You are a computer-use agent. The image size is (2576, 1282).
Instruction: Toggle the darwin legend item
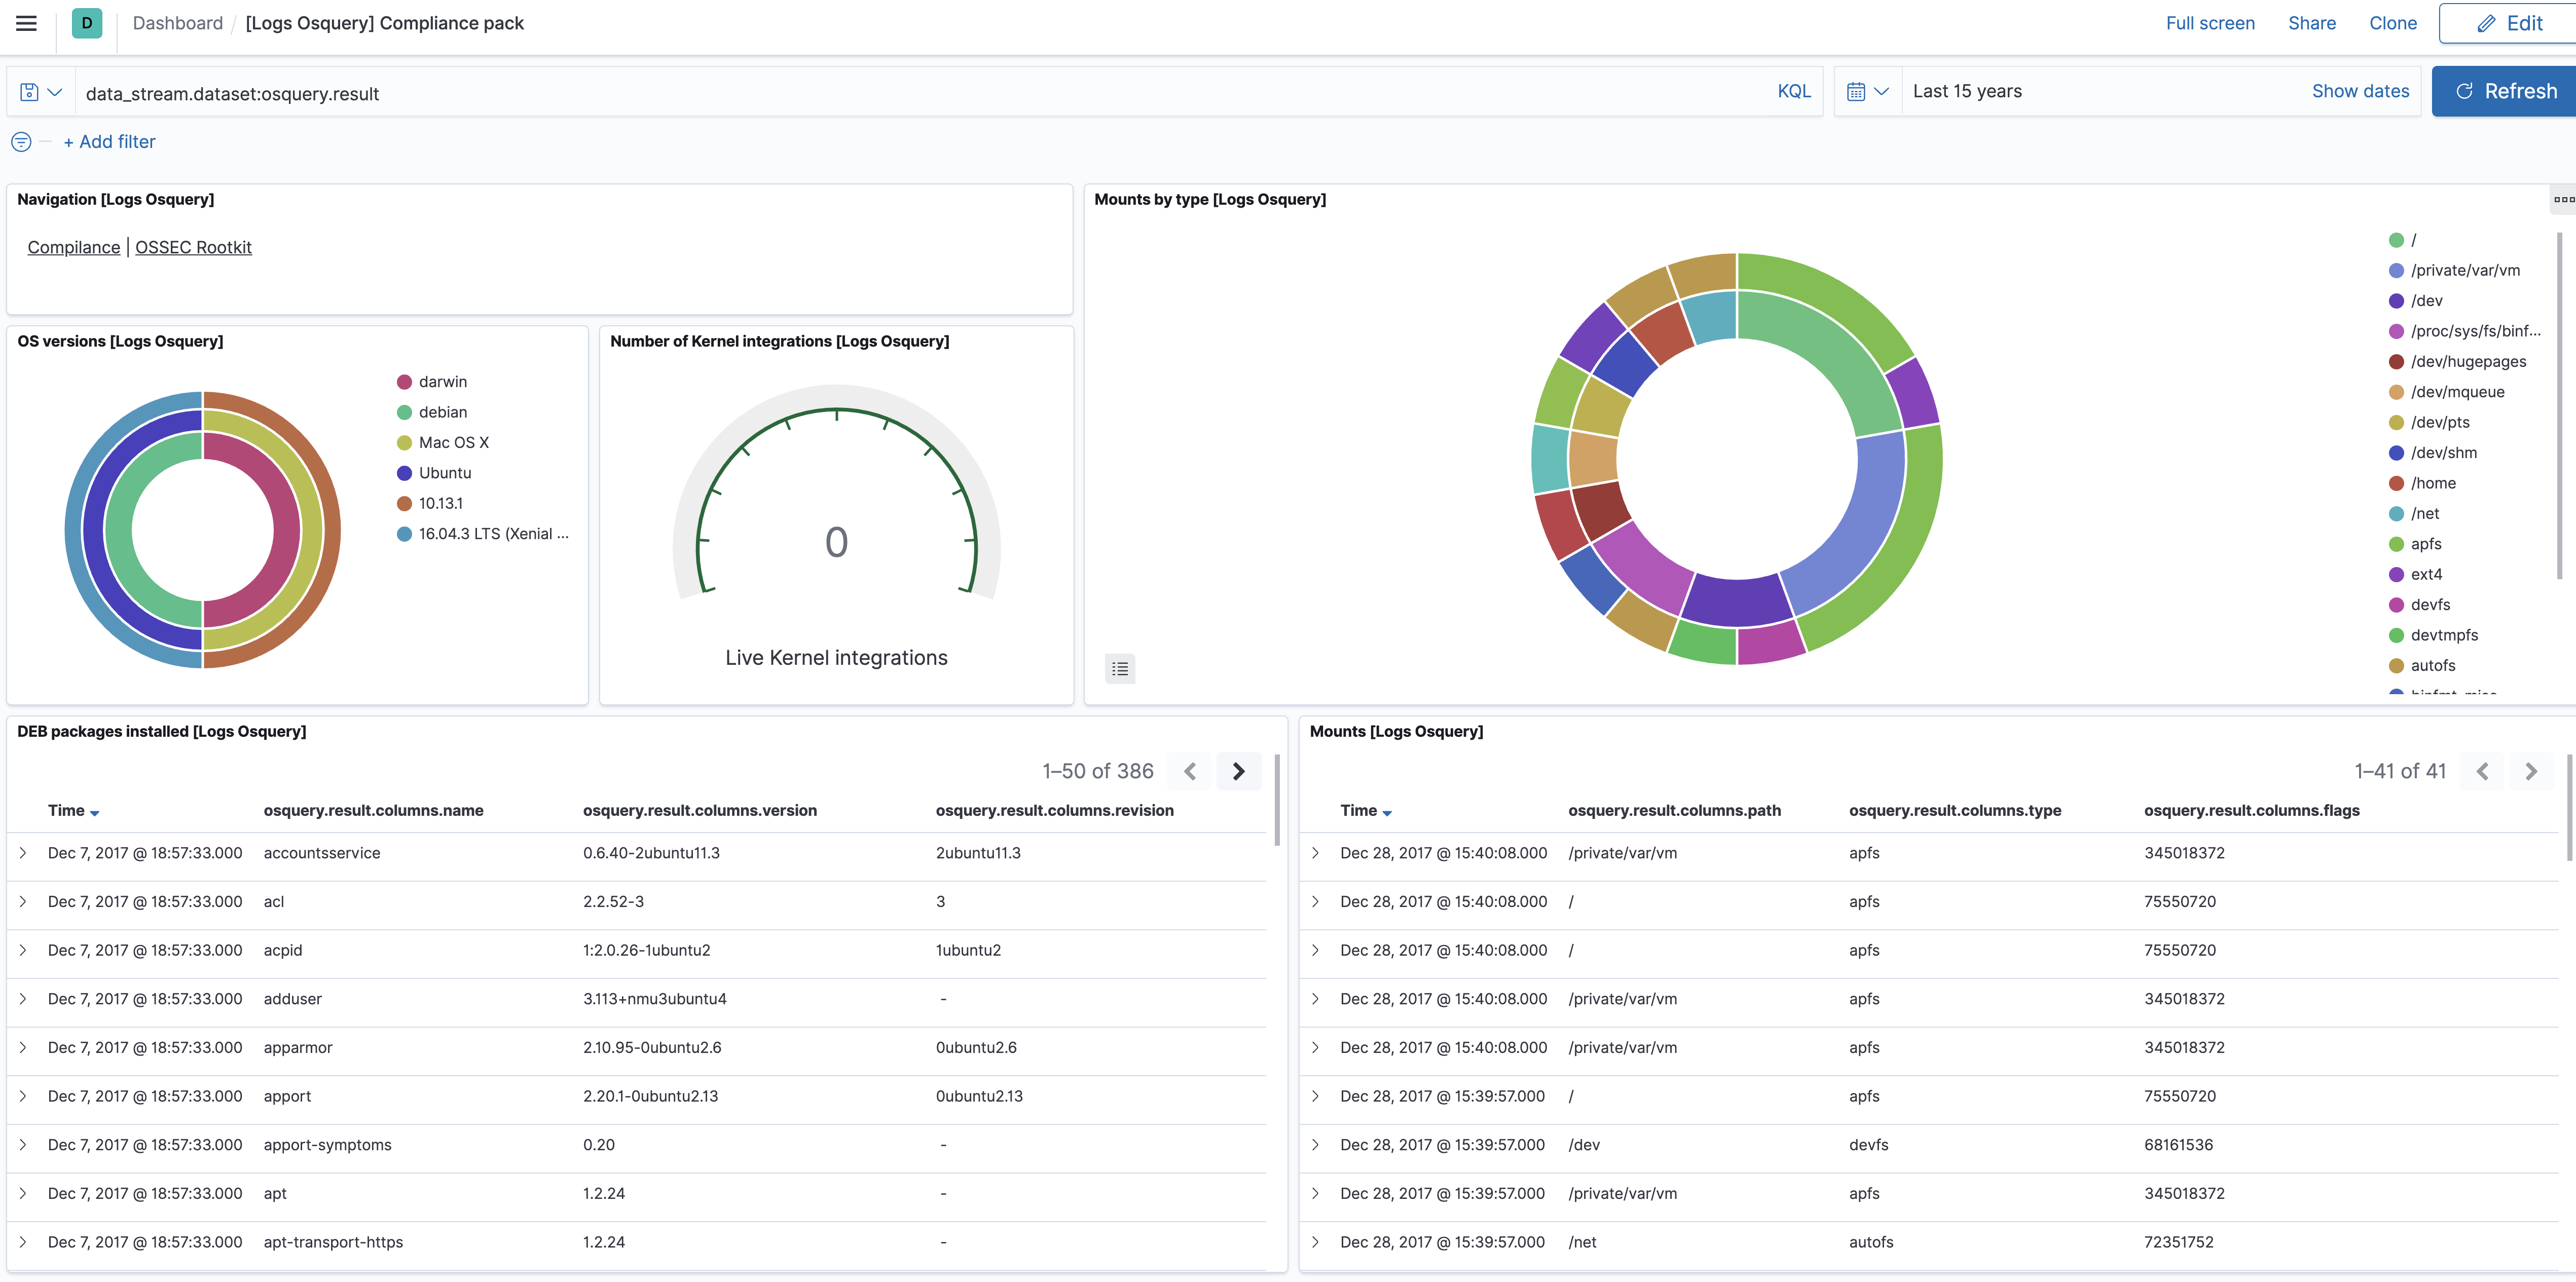click(x=442, y=382)
